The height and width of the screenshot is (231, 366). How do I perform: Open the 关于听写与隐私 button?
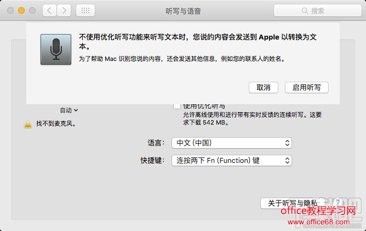[x=293, y=203]
